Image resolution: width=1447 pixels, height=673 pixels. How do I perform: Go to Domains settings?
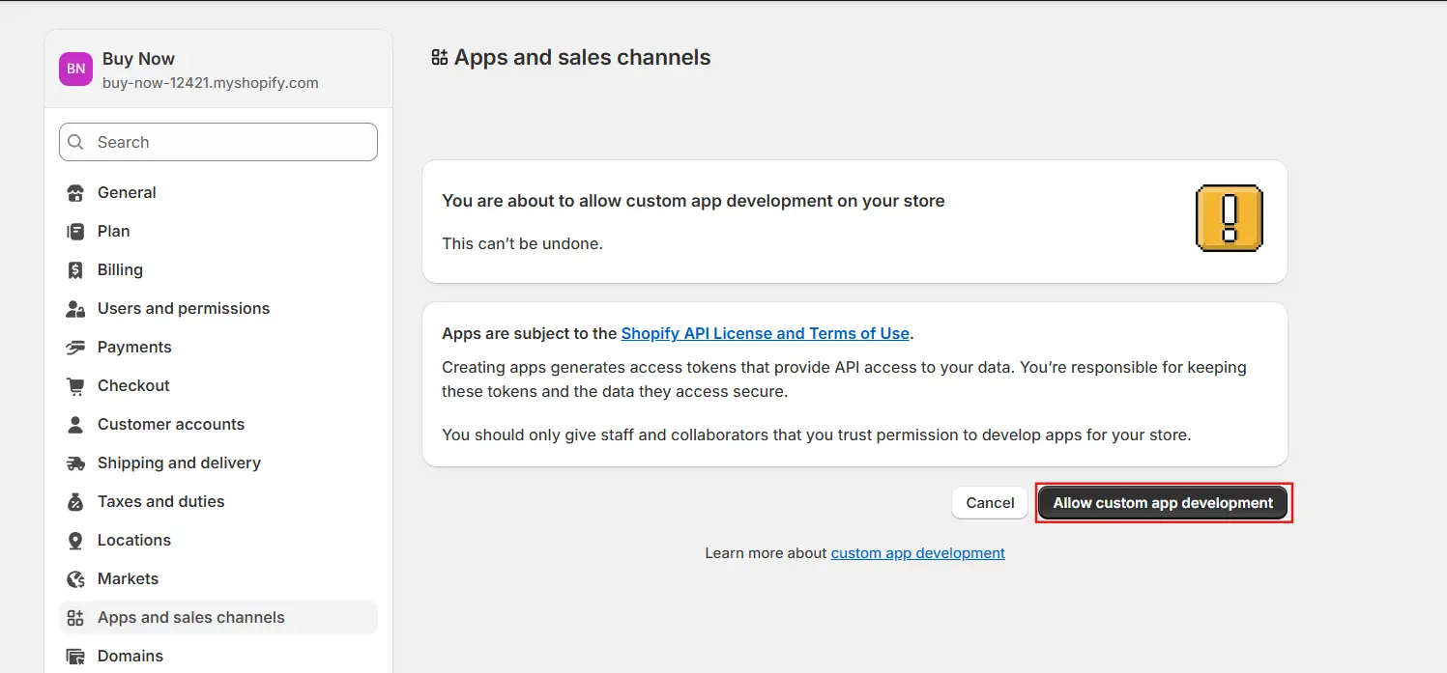click(x=130, y=657)
